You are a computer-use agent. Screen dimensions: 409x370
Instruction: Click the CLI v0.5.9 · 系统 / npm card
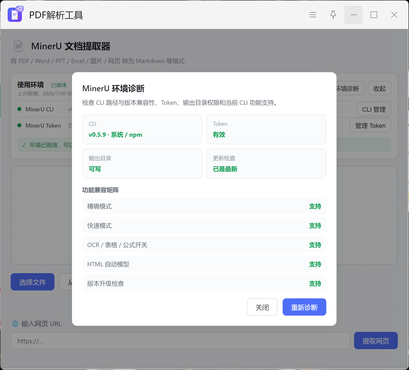click(x=142, y=129)
